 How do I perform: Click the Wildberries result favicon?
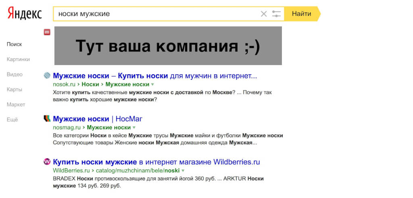(x=47, y=161)
